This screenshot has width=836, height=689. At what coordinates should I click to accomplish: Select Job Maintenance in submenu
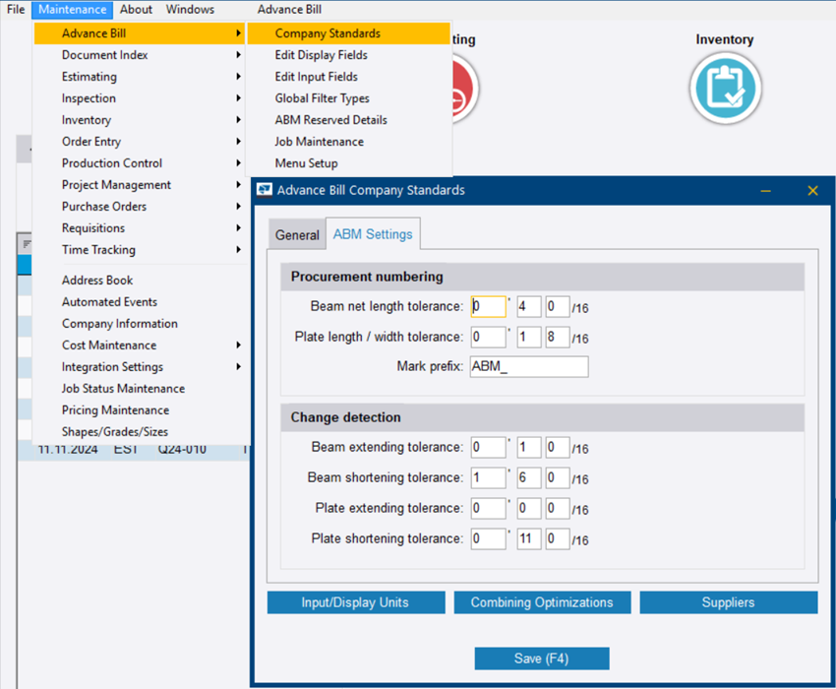click(349, 142)
